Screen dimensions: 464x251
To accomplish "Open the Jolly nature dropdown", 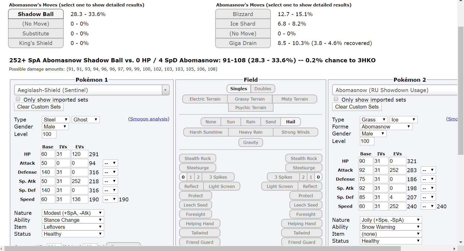I will [391, 220].
